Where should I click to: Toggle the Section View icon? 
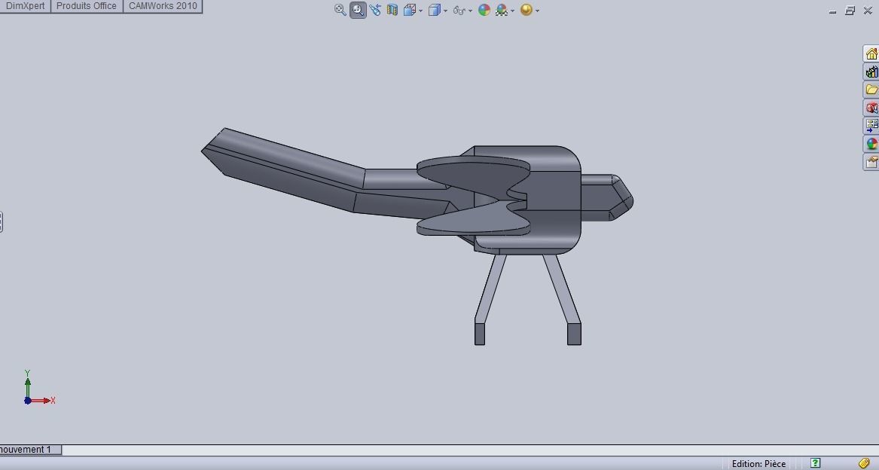[392, 10]
